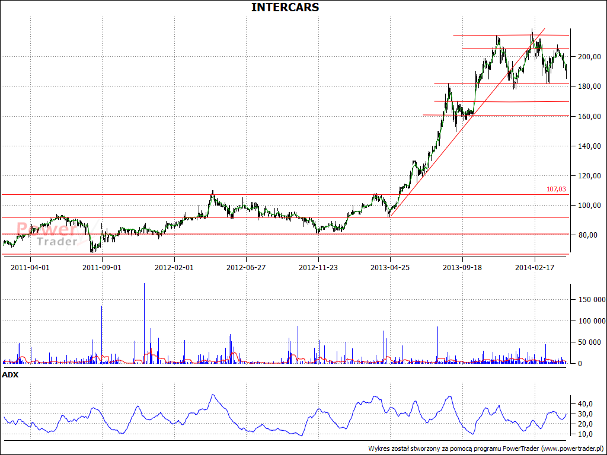Select the 150 000 volume axis label
Screen dimensions: 607x455
pyautogui.click(x=592, y=300)
